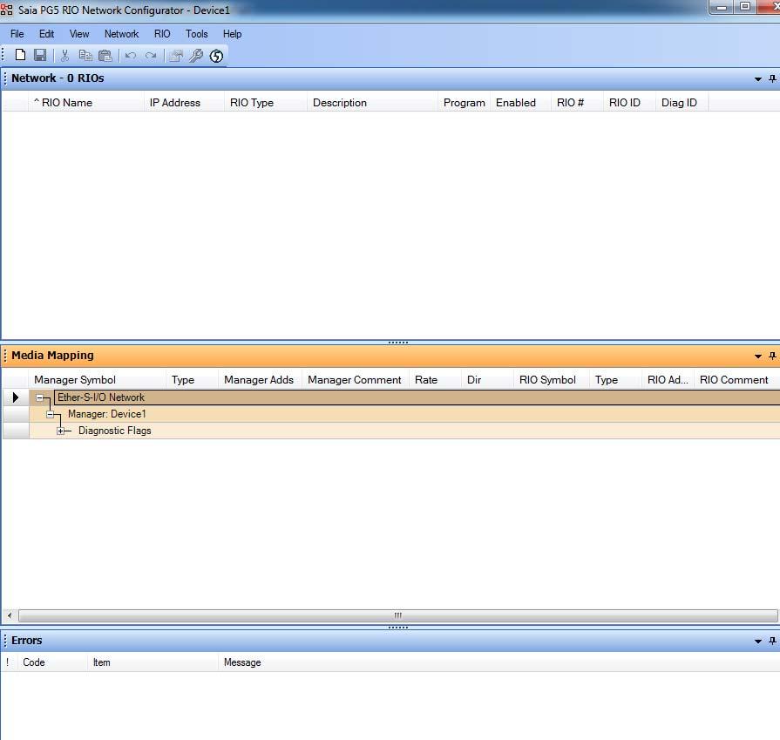Pin the Media Mapping panel
The width and height of the screenshot is (780, 740).
(772, 356)
